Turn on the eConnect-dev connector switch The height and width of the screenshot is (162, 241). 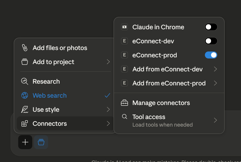coord(211,41)
